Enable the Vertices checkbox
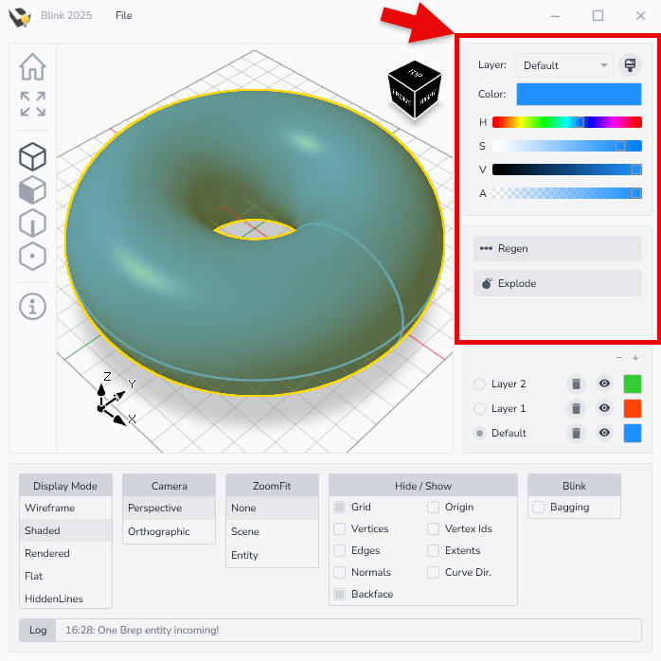661x661 pixels. coord(340,528)
